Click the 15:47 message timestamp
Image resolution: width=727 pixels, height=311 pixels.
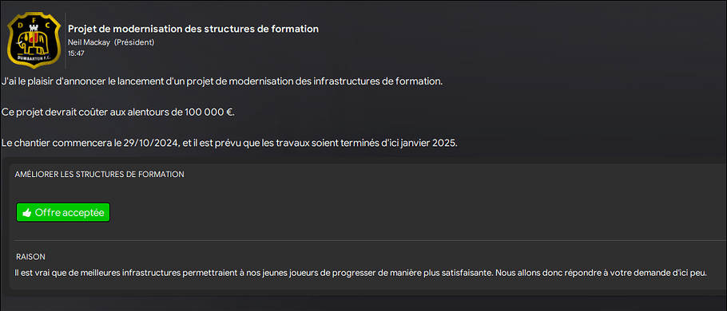coord(76,53)
